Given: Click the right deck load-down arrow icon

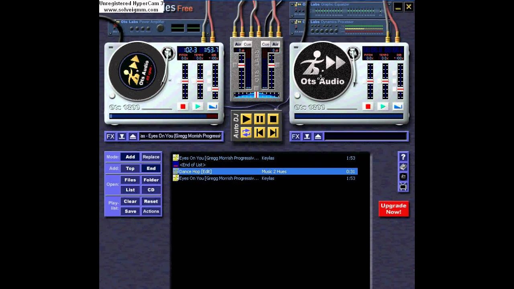Looking at the screenshot, I should tap(307, 136).
